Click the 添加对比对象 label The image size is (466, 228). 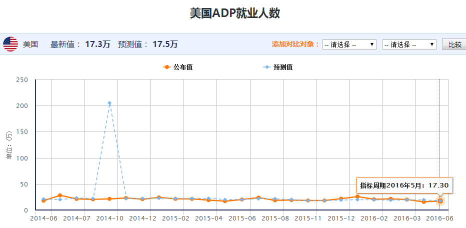click(295, 44)
